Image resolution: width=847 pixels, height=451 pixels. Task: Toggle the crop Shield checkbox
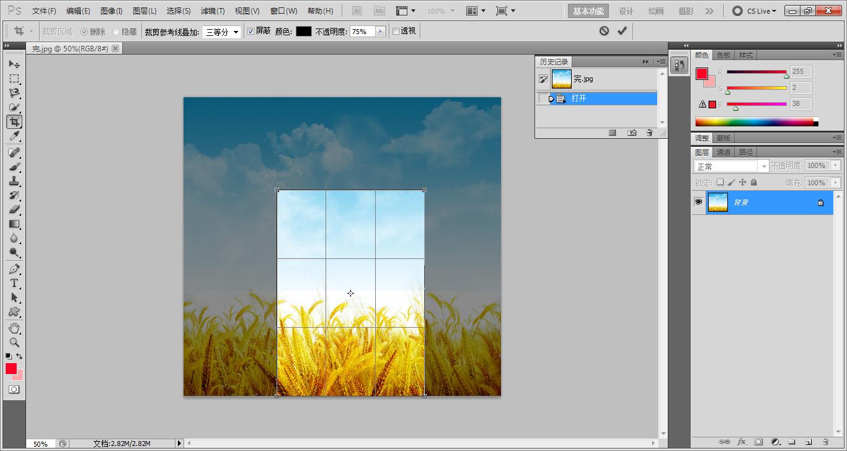click(x=251, y=31)
